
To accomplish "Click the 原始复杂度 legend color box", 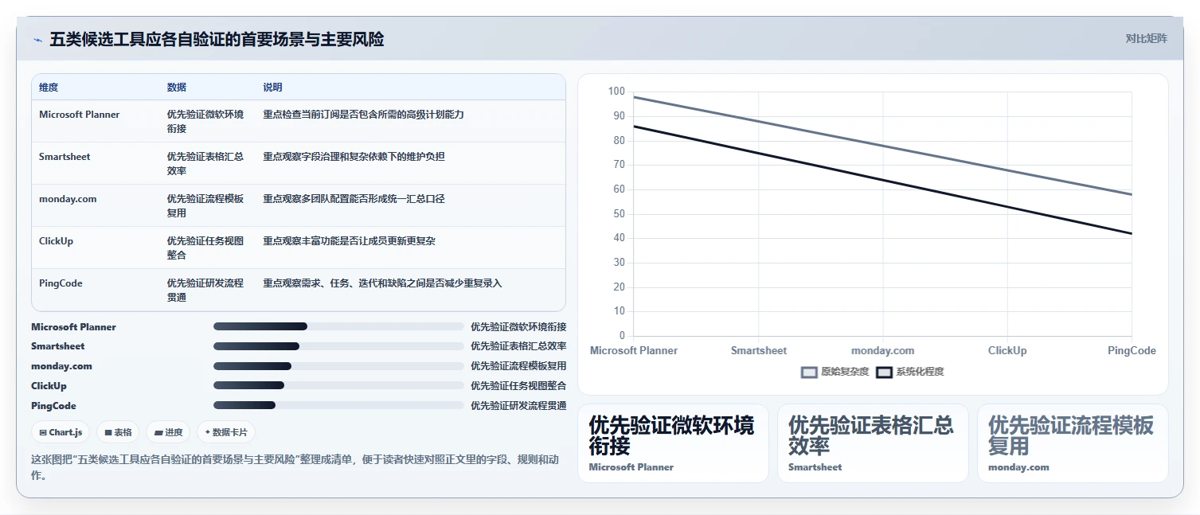I will (x=809, y=372).
